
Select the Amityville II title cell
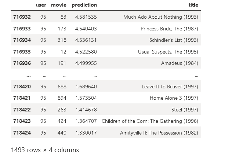point(159,133)
